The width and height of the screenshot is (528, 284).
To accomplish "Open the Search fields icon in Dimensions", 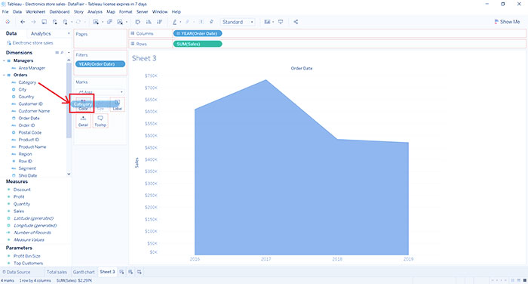I will (62, 53).
